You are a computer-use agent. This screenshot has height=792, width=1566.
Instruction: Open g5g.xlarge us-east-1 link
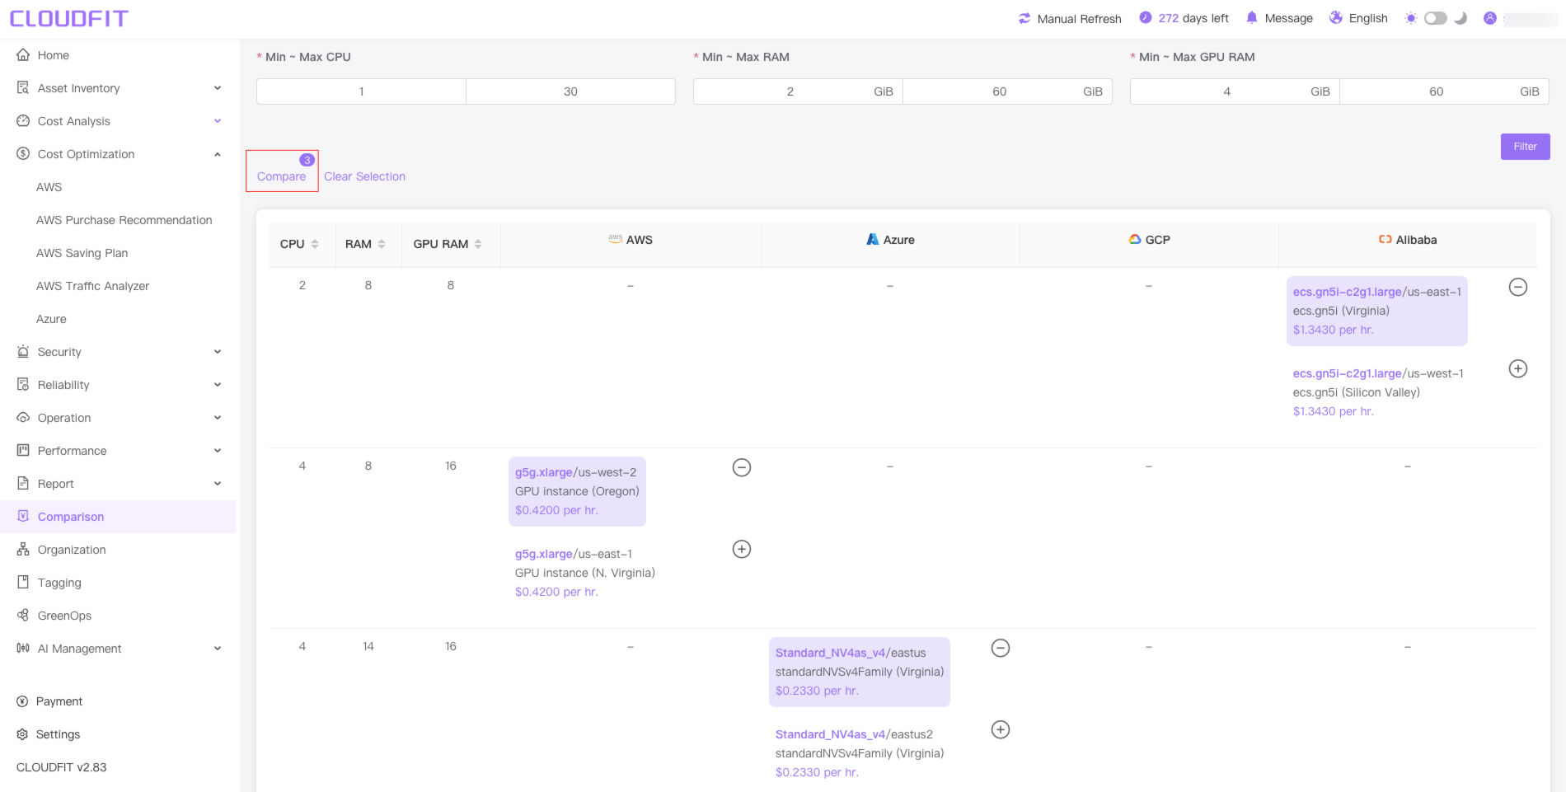click(543, 554)
